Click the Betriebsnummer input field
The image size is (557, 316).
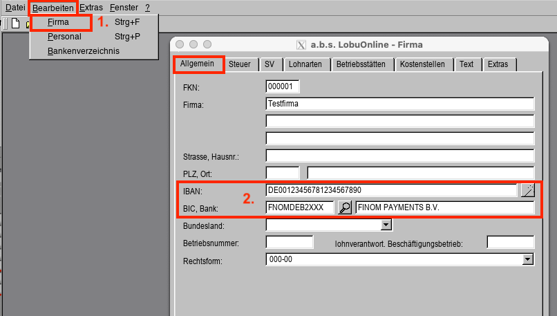coord(284,242)
